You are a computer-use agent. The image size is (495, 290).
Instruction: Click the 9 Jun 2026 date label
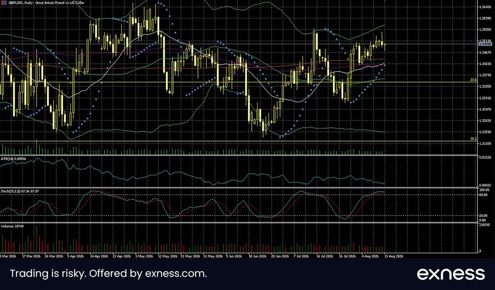pos(234,256)
